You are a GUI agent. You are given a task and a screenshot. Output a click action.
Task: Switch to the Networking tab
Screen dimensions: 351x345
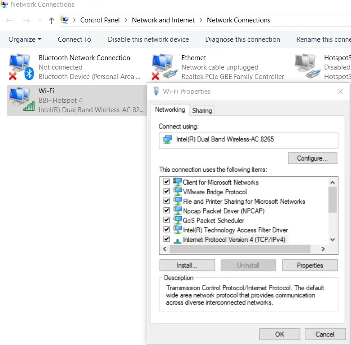coord(170,109)
